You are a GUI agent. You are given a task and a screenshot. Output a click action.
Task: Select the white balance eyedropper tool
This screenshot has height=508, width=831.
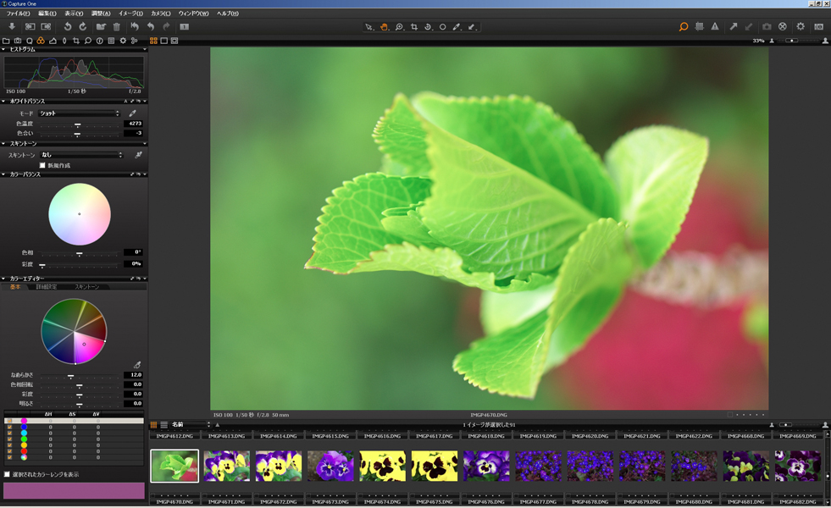coord(133,113)
